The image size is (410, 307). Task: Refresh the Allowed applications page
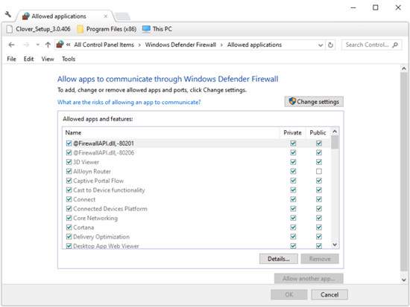point(330,45)
